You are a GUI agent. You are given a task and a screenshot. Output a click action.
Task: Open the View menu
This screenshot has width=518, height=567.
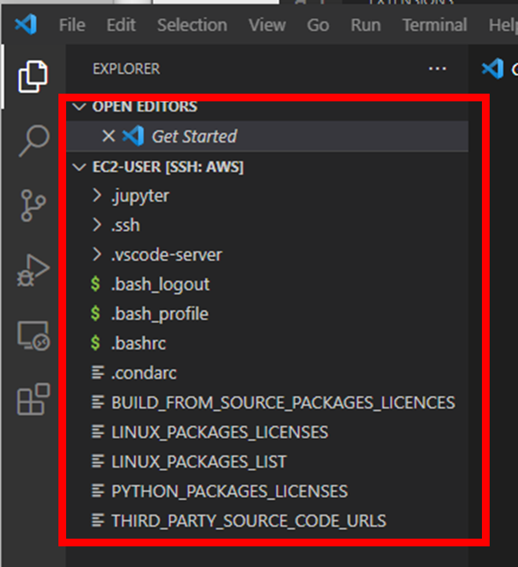point(267,25)
